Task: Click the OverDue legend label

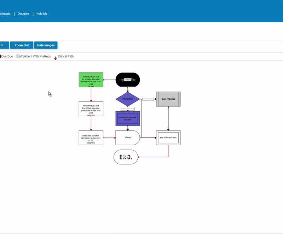Action: [7, 57]
